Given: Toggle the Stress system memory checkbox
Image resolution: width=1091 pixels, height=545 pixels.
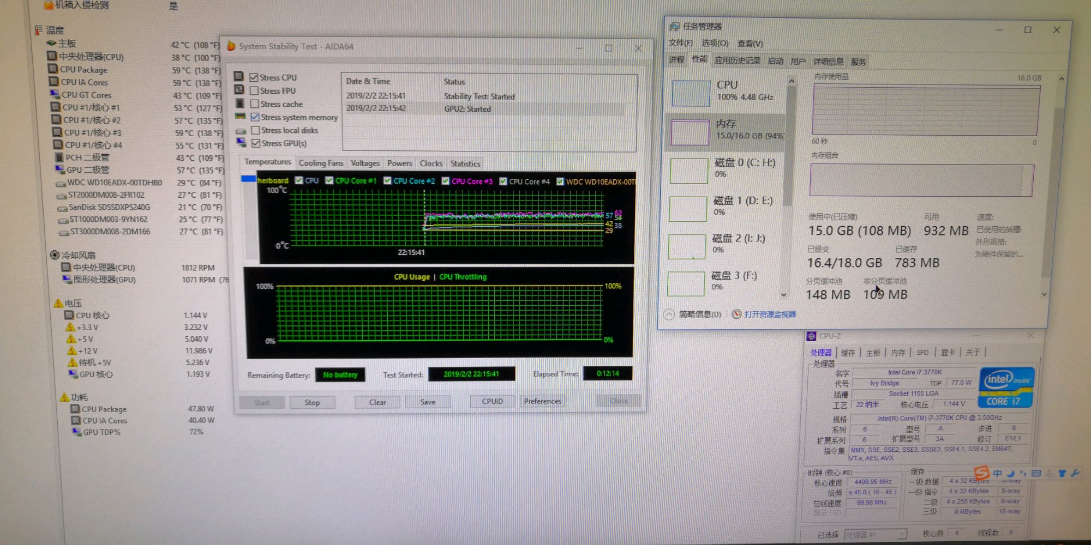Looking at the screenshot, I should tap(255, 117).
